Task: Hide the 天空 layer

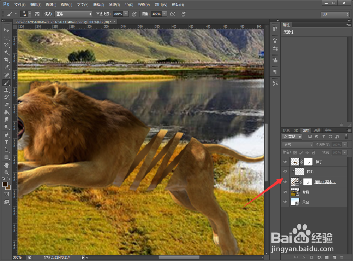Action: 285,202
